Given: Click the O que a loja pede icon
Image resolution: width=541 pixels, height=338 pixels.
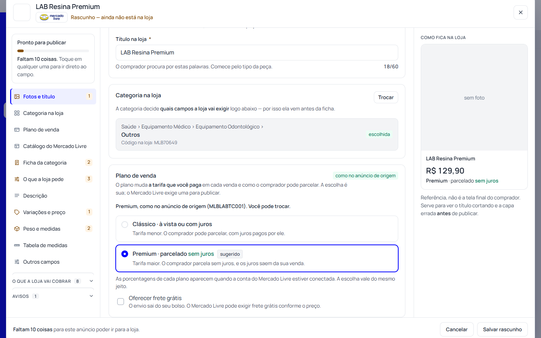Looking at the screenshot, I should 17,179.
